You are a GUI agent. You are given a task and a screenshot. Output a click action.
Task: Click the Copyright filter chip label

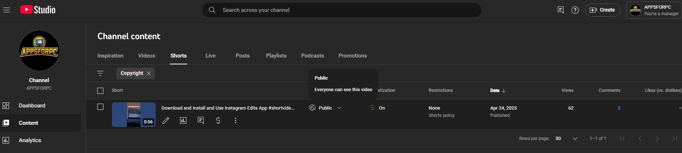(132, 73)
